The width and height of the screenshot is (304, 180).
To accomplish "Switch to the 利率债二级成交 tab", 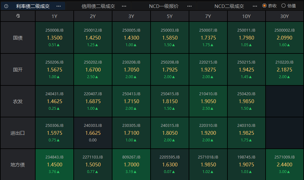I will click(33, 6).
